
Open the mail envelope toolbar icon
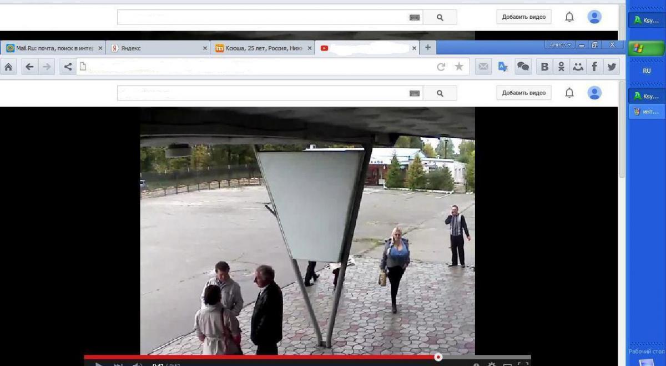483,67
